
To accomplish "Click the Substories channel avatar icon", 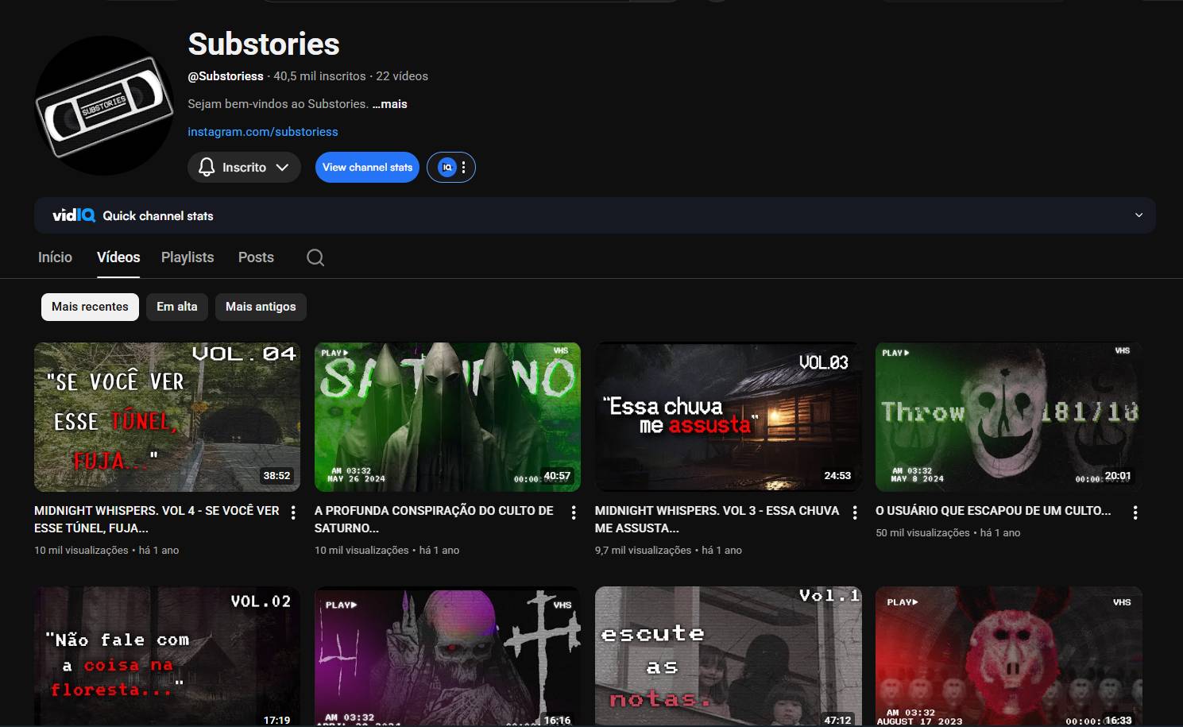I will [x=104, y=106].
